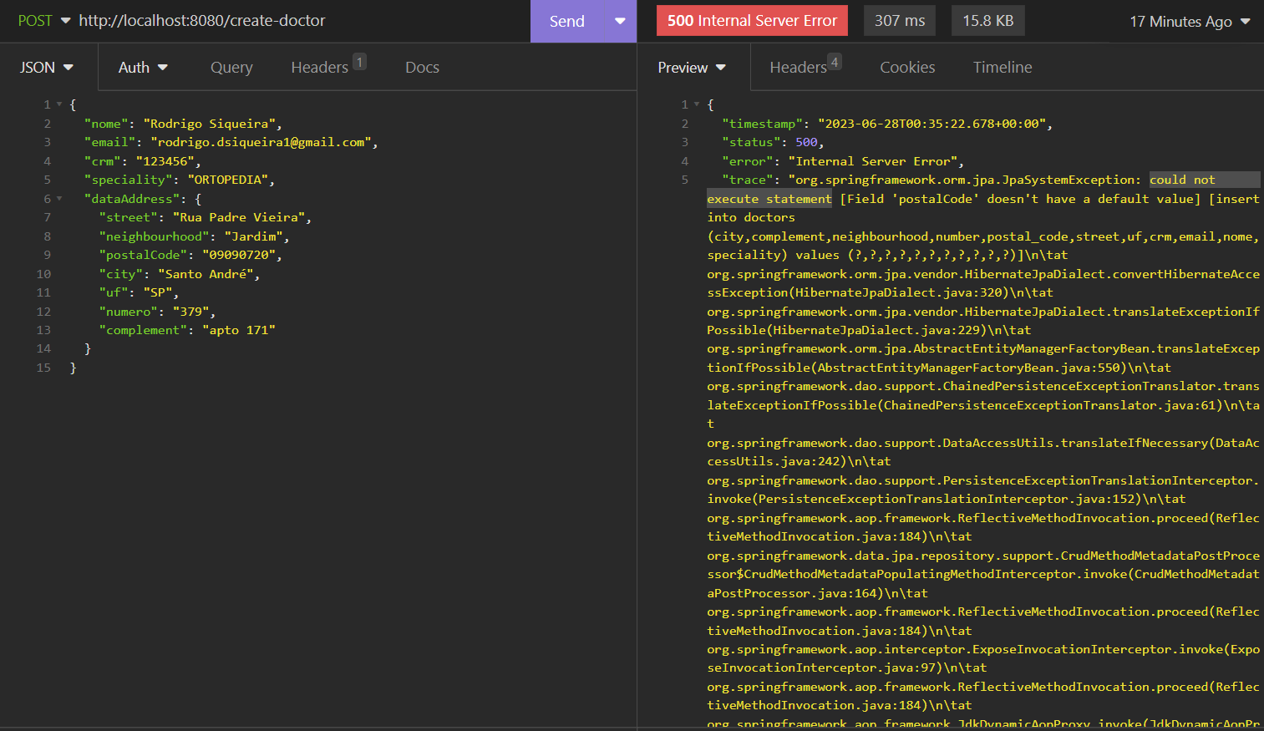The height and width of the screenshot is (731, 1264).
Task: Click the crm value "123456"
Action: (x=165, y=161)
